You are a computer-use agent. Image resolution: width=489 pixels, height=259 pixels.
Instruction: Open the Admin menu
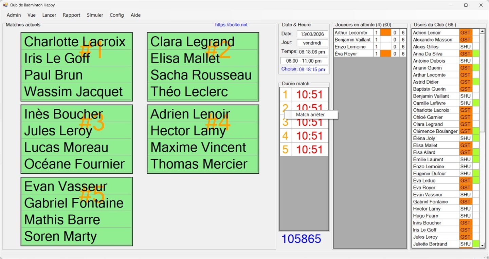coord(14,15)
